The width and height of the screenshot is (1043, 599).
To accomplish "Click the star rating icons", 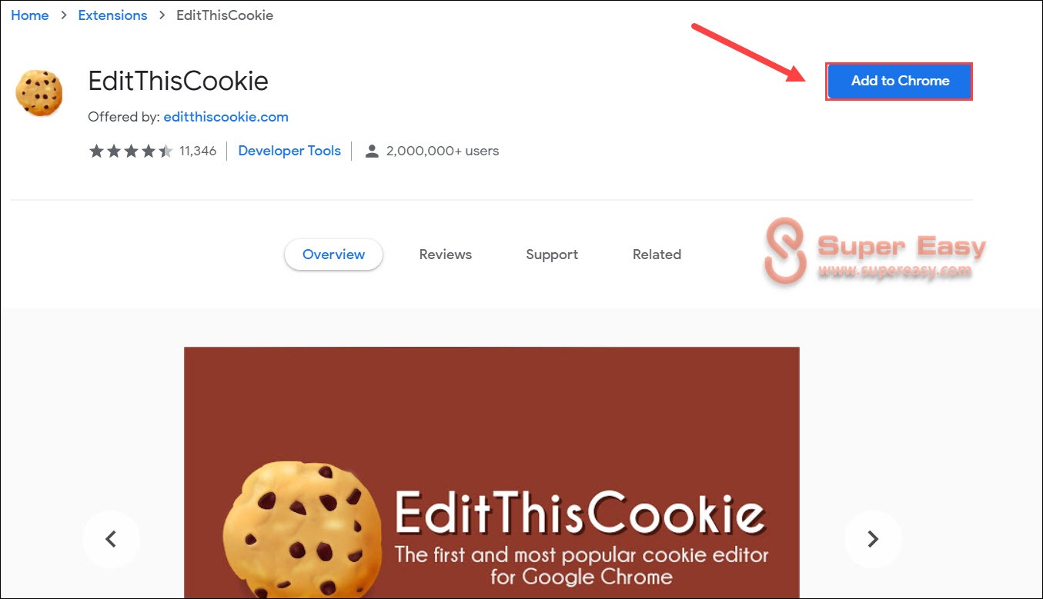I will (x=131, y=151).
